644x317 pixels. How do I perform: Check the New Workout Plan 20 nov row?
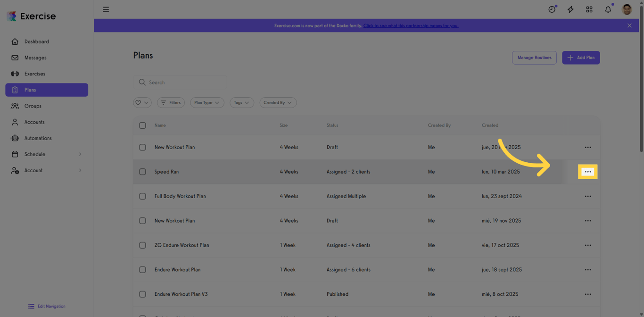142,147
